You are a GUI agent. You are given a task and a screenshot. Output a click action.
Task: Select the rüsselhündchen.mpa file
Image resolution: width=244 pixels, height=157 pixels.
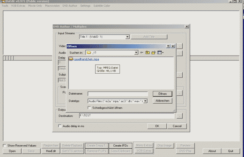pos(81,59)
